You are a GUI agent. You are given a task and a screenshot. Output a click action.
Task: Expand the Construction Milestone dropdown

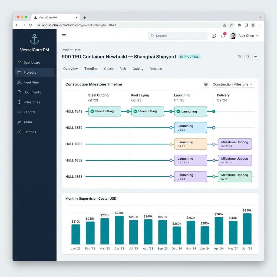click(233, 84)
